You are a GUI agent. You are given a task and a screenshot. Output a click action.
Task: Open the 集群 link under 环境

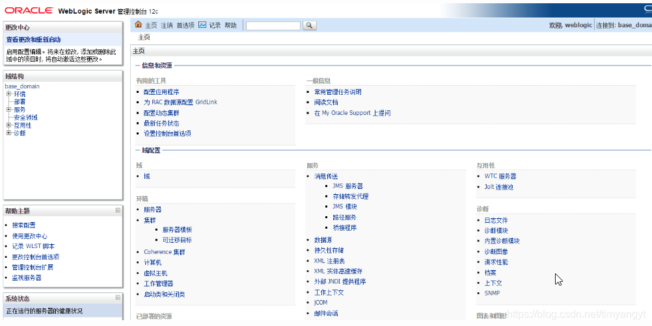150,219
